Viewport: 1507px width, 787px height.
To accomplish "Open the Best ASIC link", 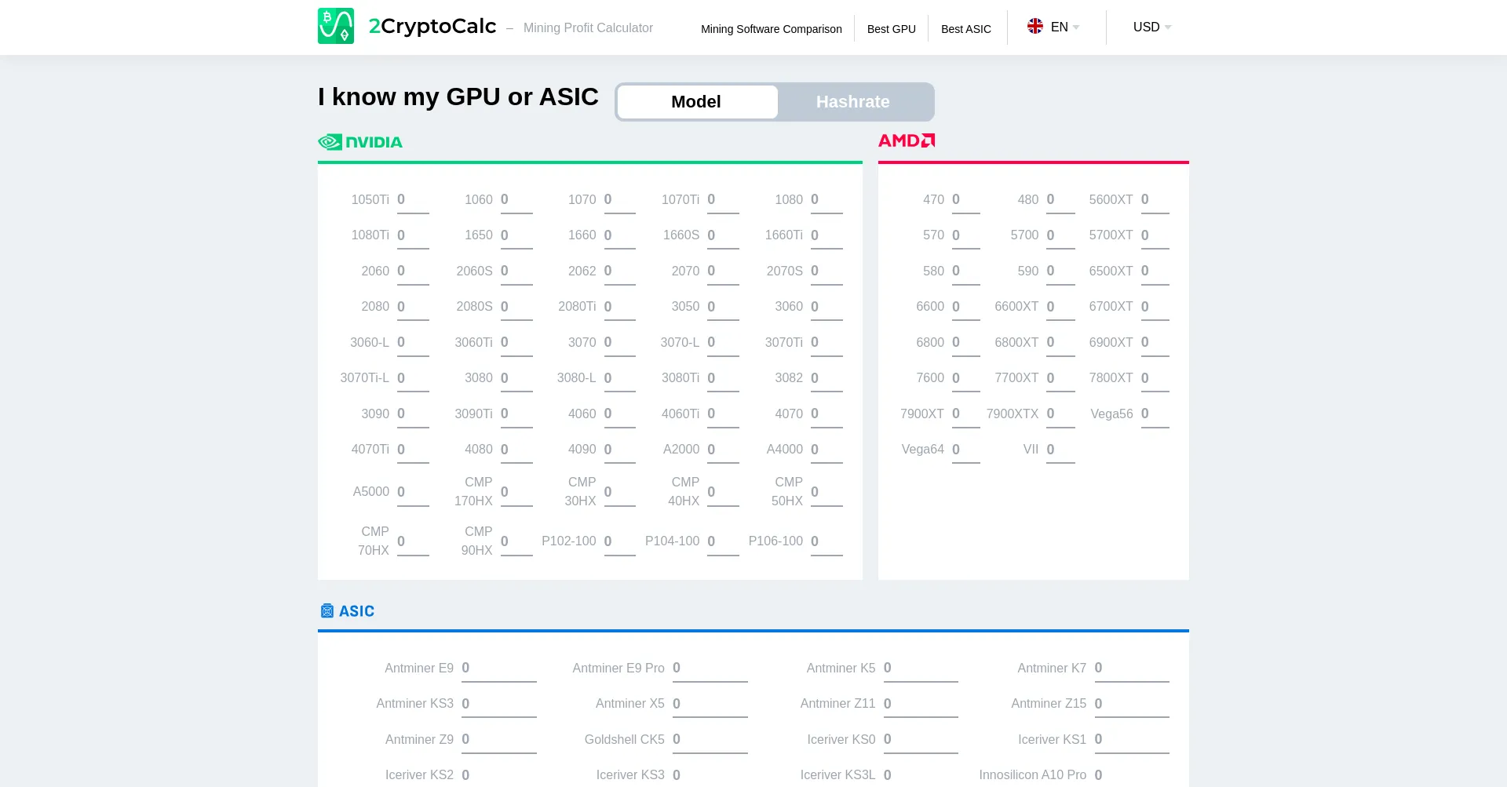I will pyautogui.click(x=965, y=29).
